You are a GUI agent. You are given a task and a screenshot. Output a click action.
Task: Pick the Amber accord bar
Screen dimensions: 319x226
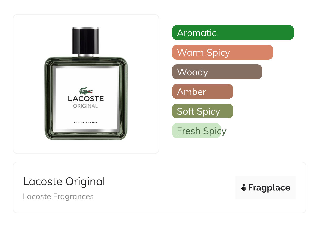202,92
